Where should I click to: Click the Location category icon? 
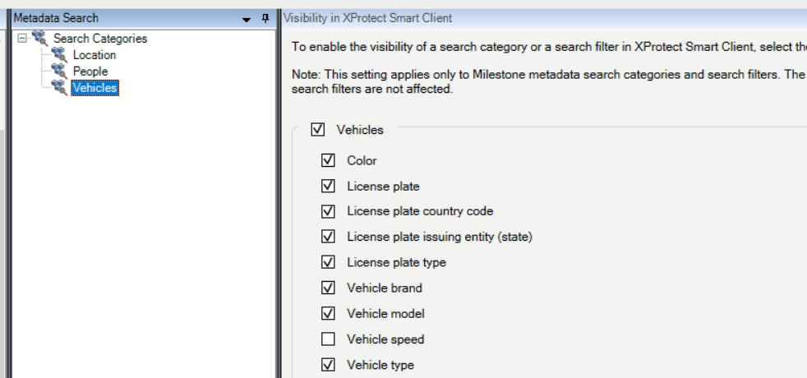click(x=59, y=55)
